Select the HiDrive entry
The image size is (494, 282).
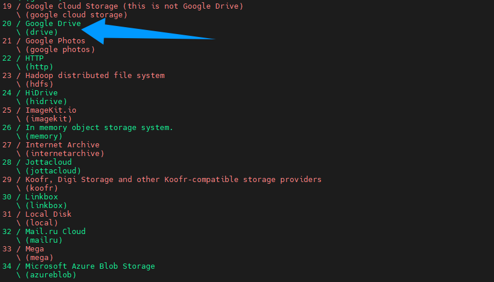(41, 92)
